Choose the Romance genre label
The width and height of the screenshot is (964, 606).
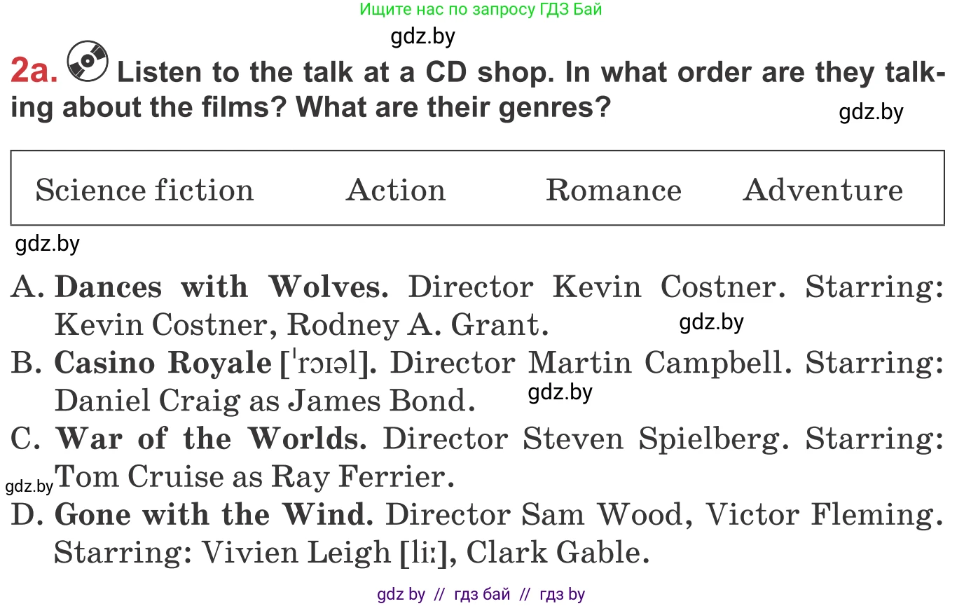[x=613, y=190]
